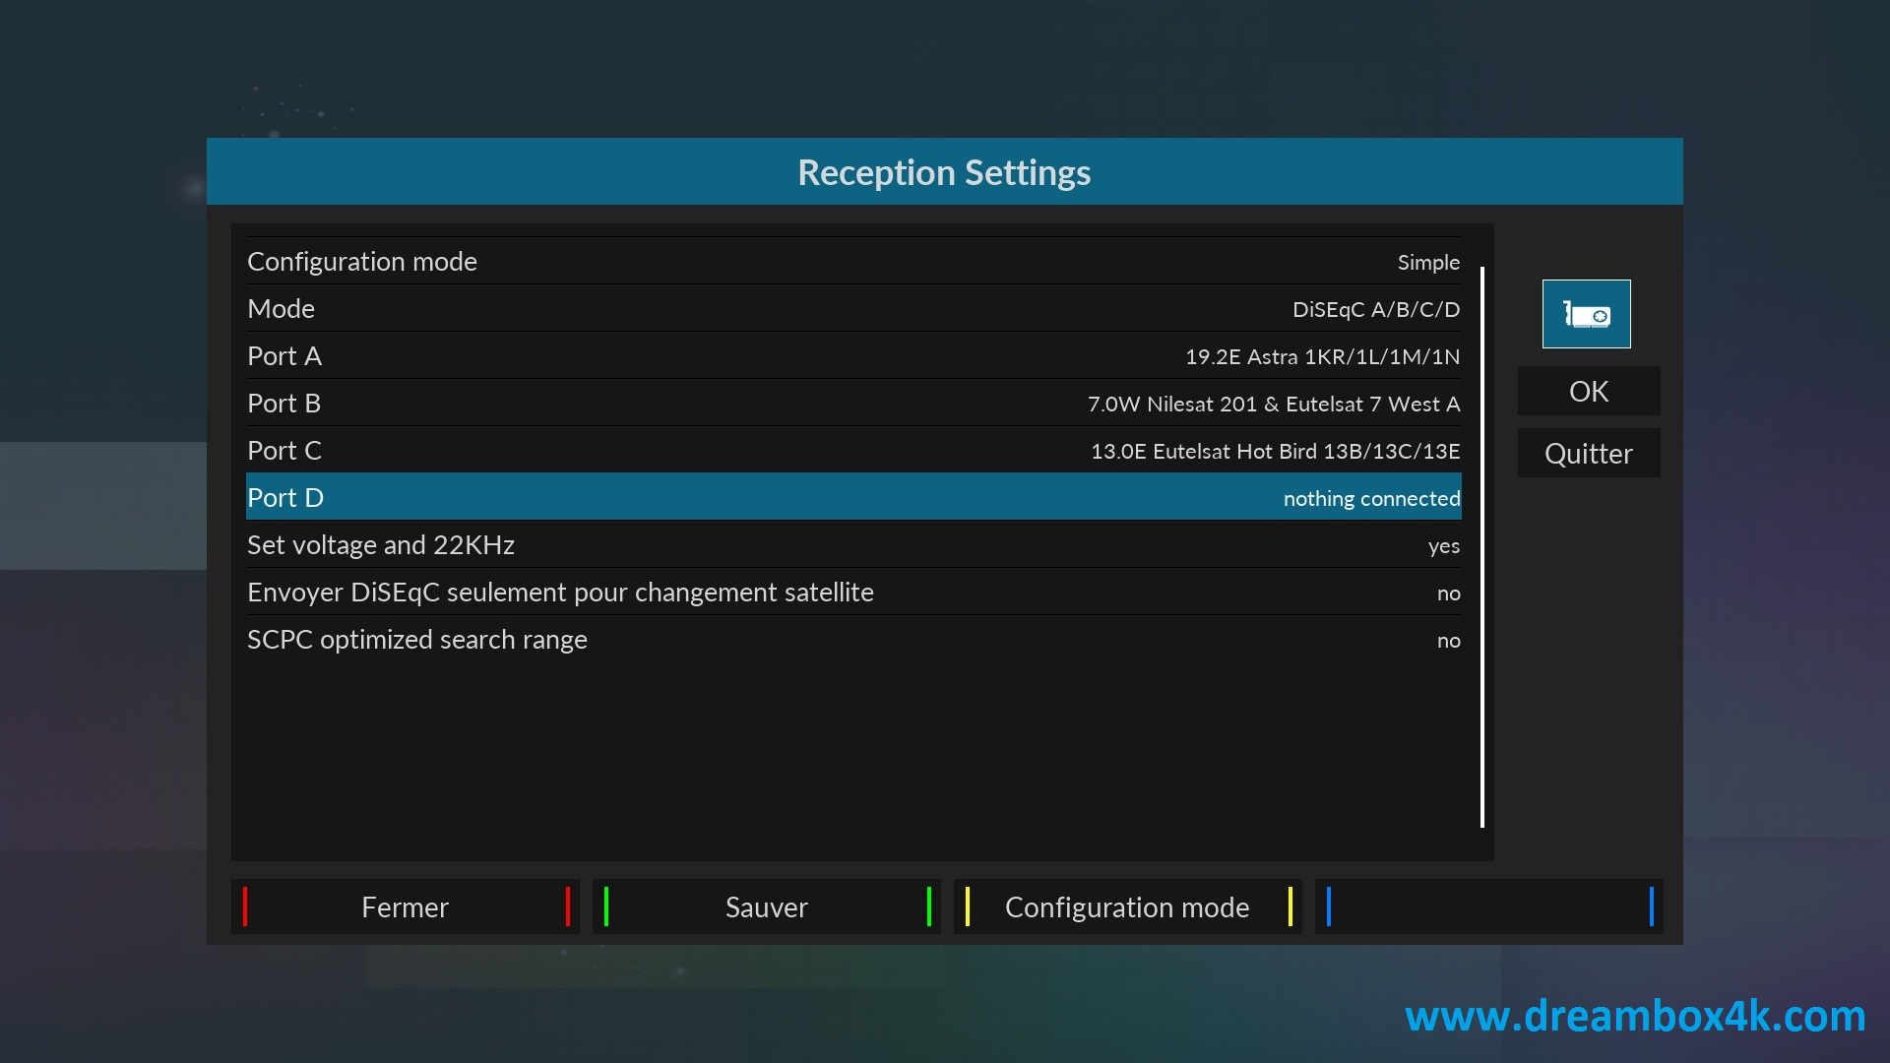
Task: Change the Simple configuration mode value
Action: coord(1428,263)
